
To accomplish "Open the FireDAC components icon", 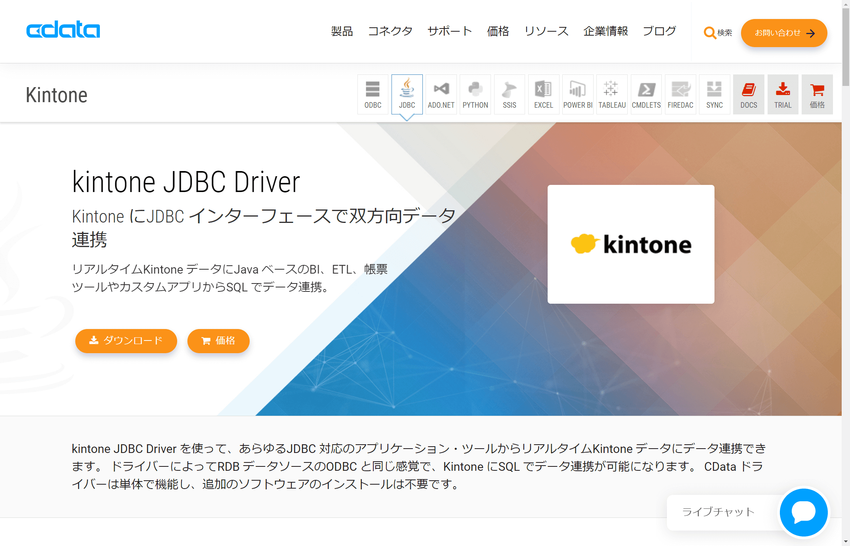I will (680, 95).
